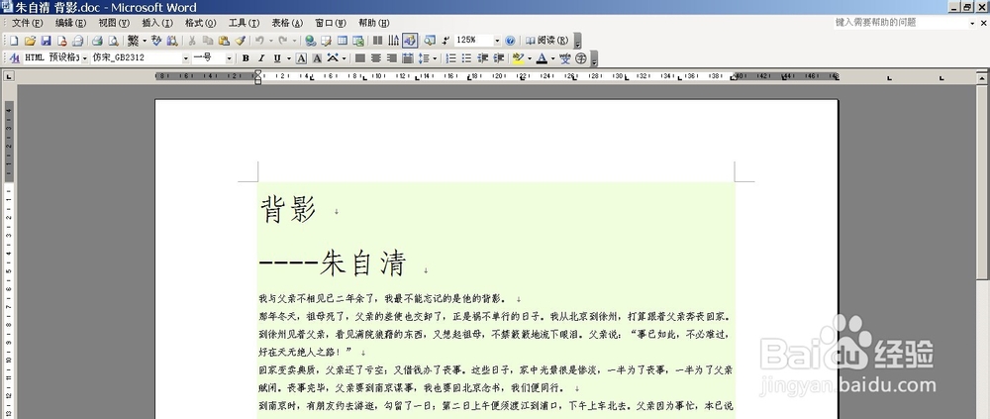
Task: Open Tables and Borders pencil icon
Action: [326, 41]
